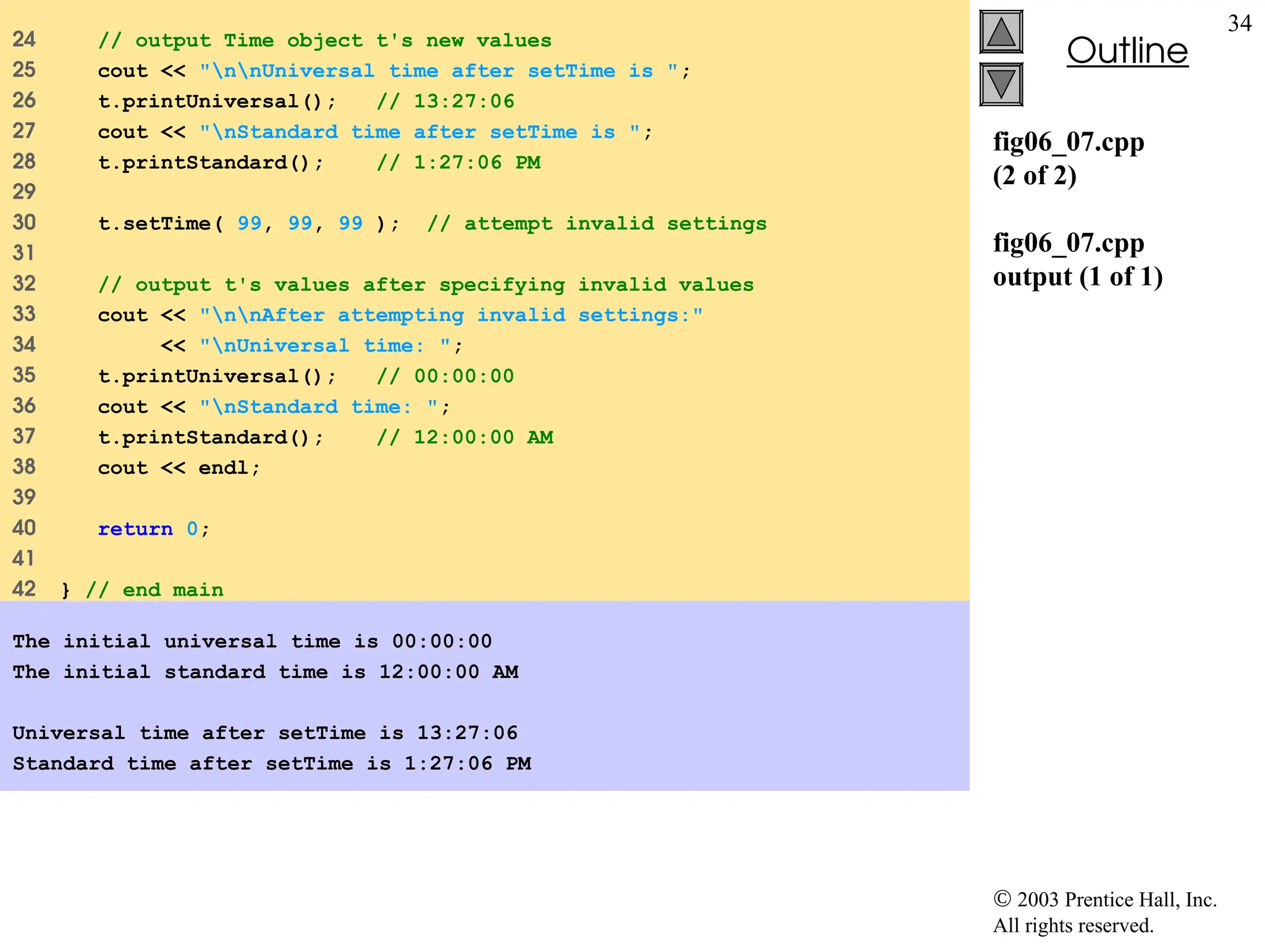
Task: Click the 'attempt invalid settings' comment
Action: coord(597,224)
